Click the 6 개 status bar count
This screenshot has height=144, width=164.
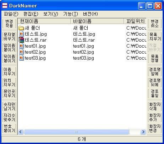tap(82, 139)
